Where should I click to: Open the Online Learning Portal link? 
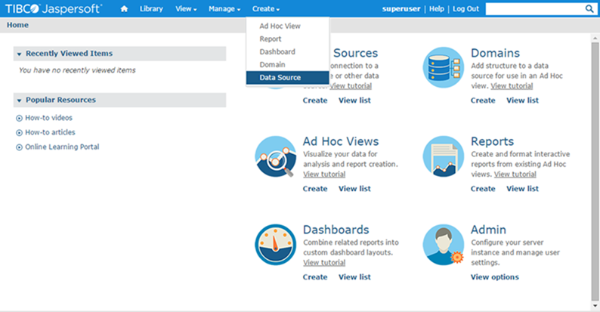62,147
